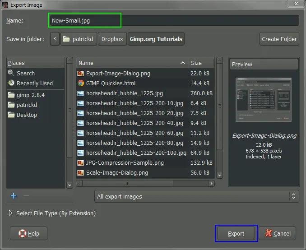Image resolution: width=306 pixels, height=250 pixels.
Task: Remove the bookmark with the minus icon
Action: pos(26,196)
